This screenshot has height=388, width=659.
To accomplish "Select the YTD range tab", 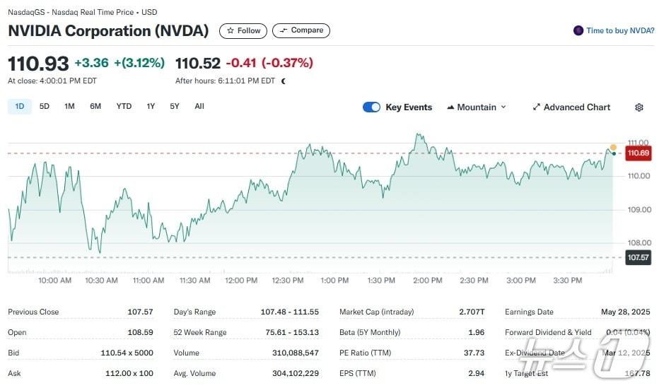I will click(124, 107).
